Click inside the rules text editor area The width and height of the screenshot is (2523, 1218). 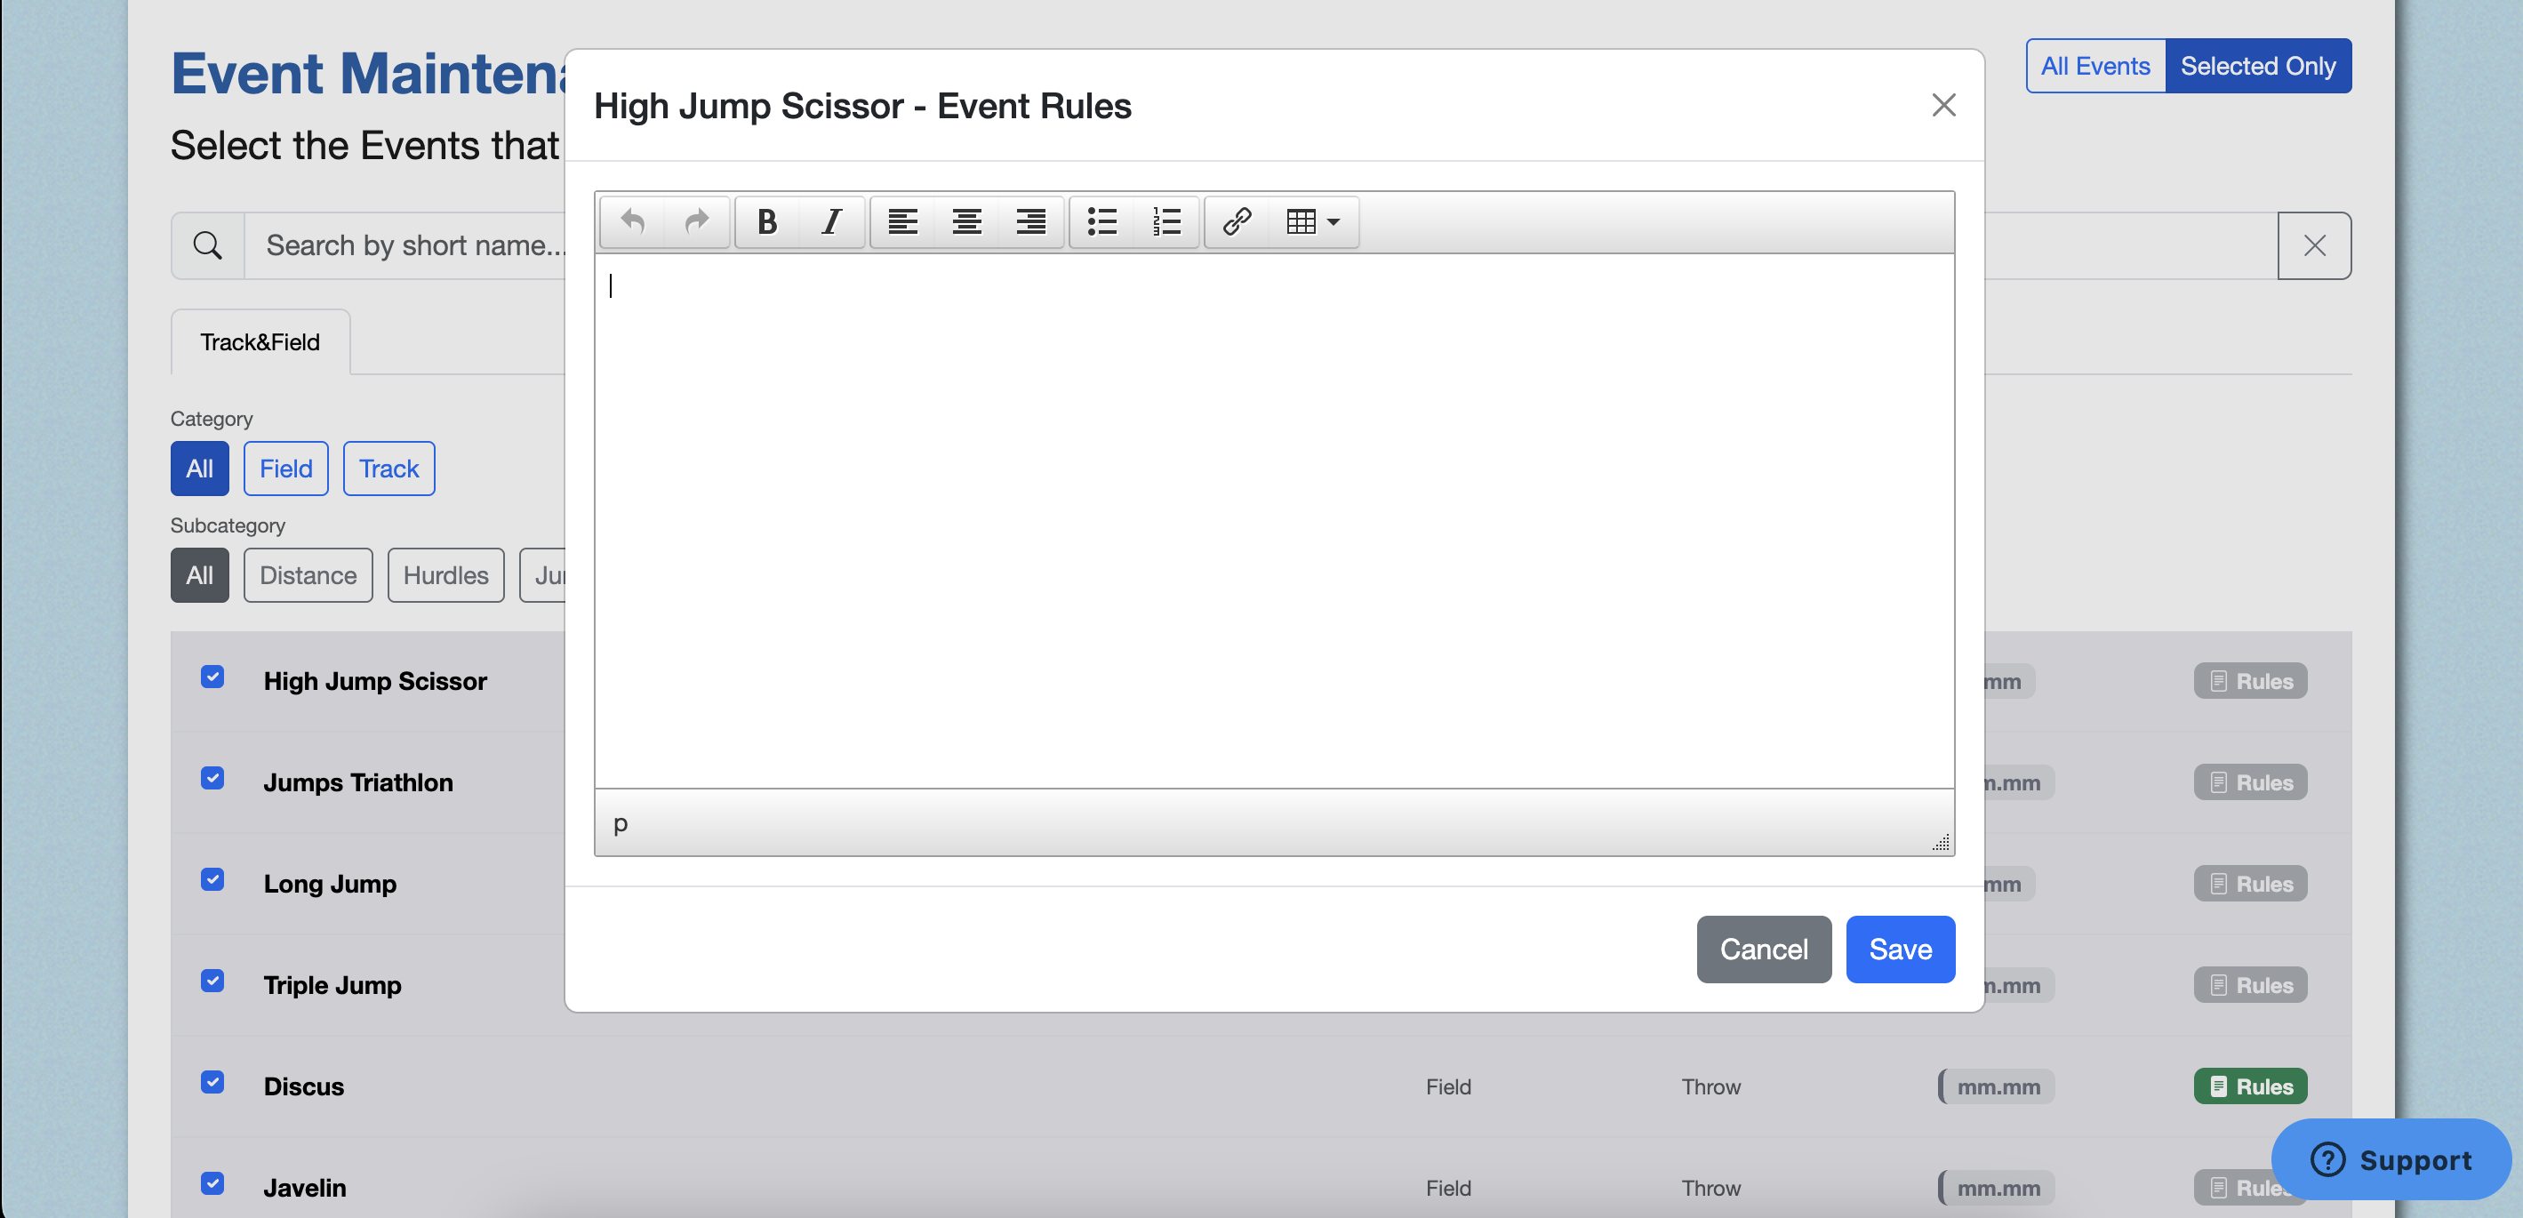coord(1274,521)
